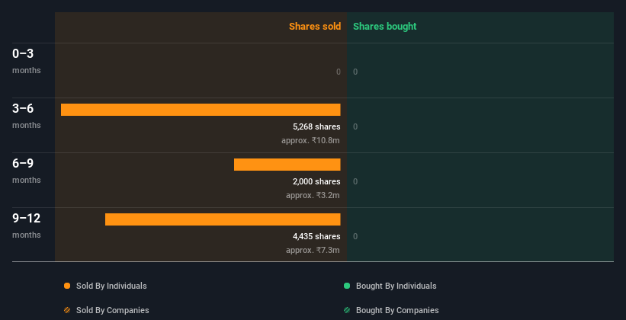Screen dimensions: 626x320
Task: Click the orange Sold By Individuals legend dot
Action: (x=67, y=286)
